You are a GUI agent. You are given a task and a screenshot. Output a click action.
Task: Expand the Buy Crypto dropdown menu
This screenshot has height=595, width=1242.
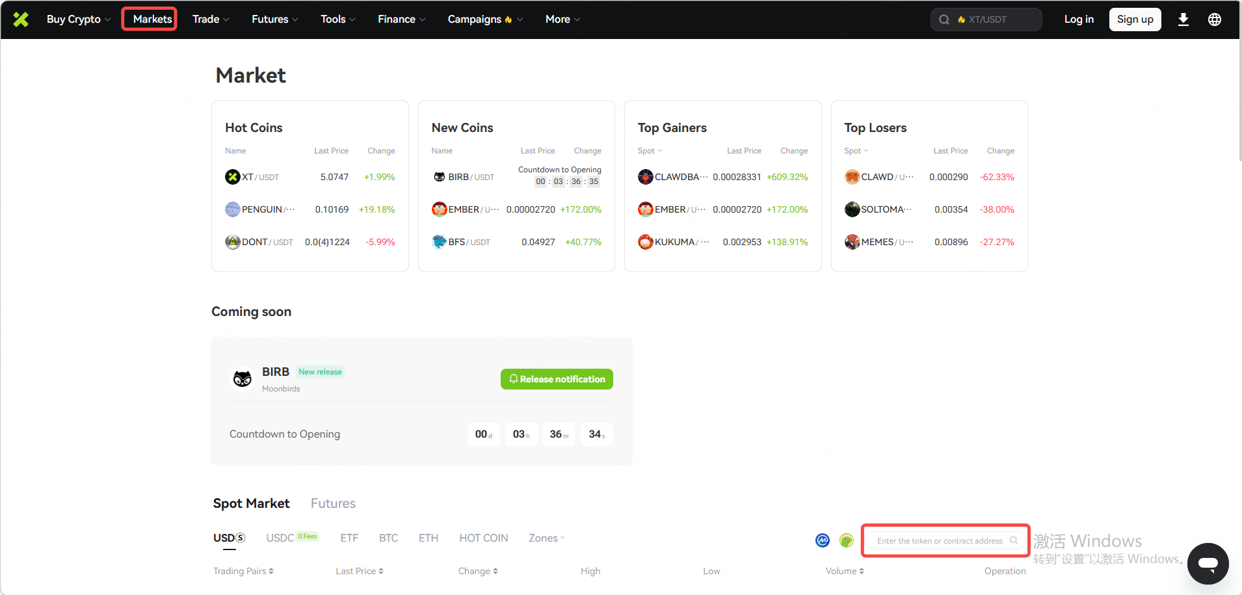78,20
